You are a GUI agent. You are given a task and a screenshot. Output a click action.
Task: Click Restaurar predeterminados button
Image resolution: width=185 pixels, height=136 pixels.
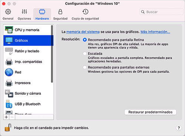point(150,112)
